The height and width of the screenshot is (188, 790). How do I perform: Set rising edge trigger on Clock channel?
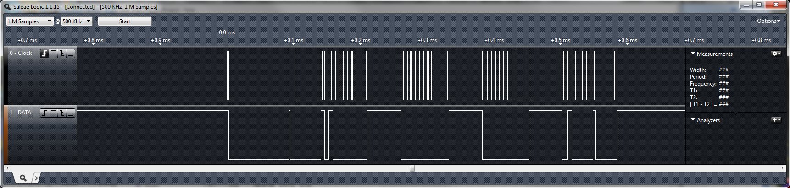click(45, 54)
